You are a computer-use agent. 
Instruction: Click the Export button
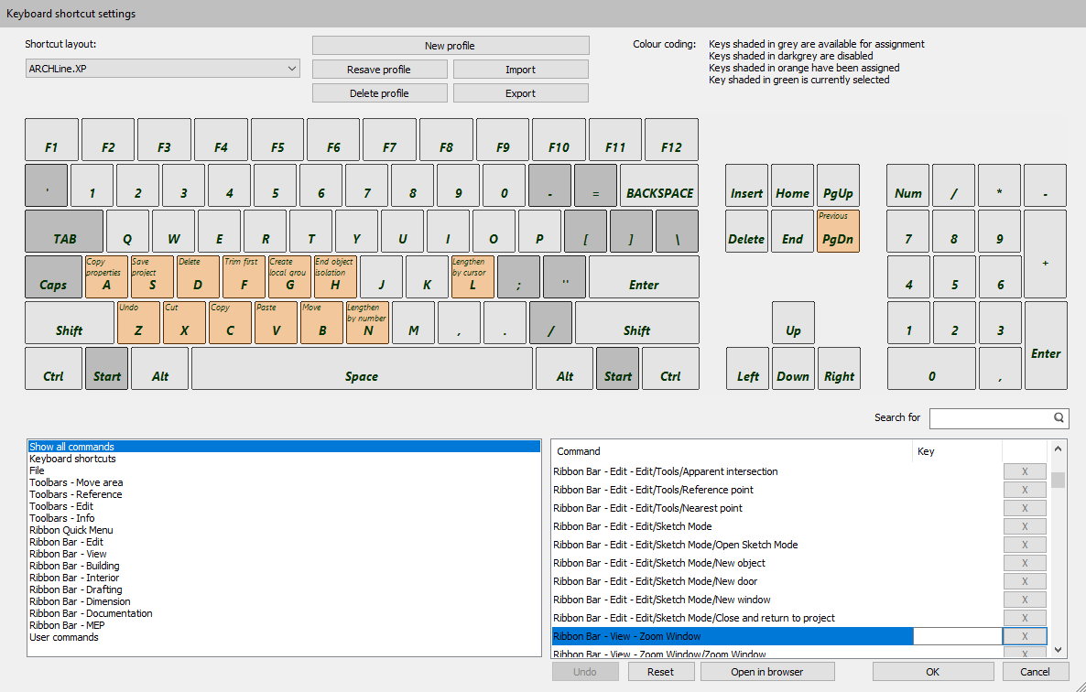coord(521,93)
